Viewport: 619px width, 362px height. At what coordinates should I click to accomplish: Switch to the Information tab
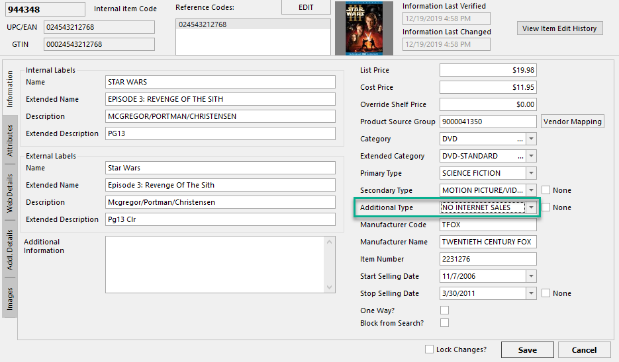pos(10,89)
